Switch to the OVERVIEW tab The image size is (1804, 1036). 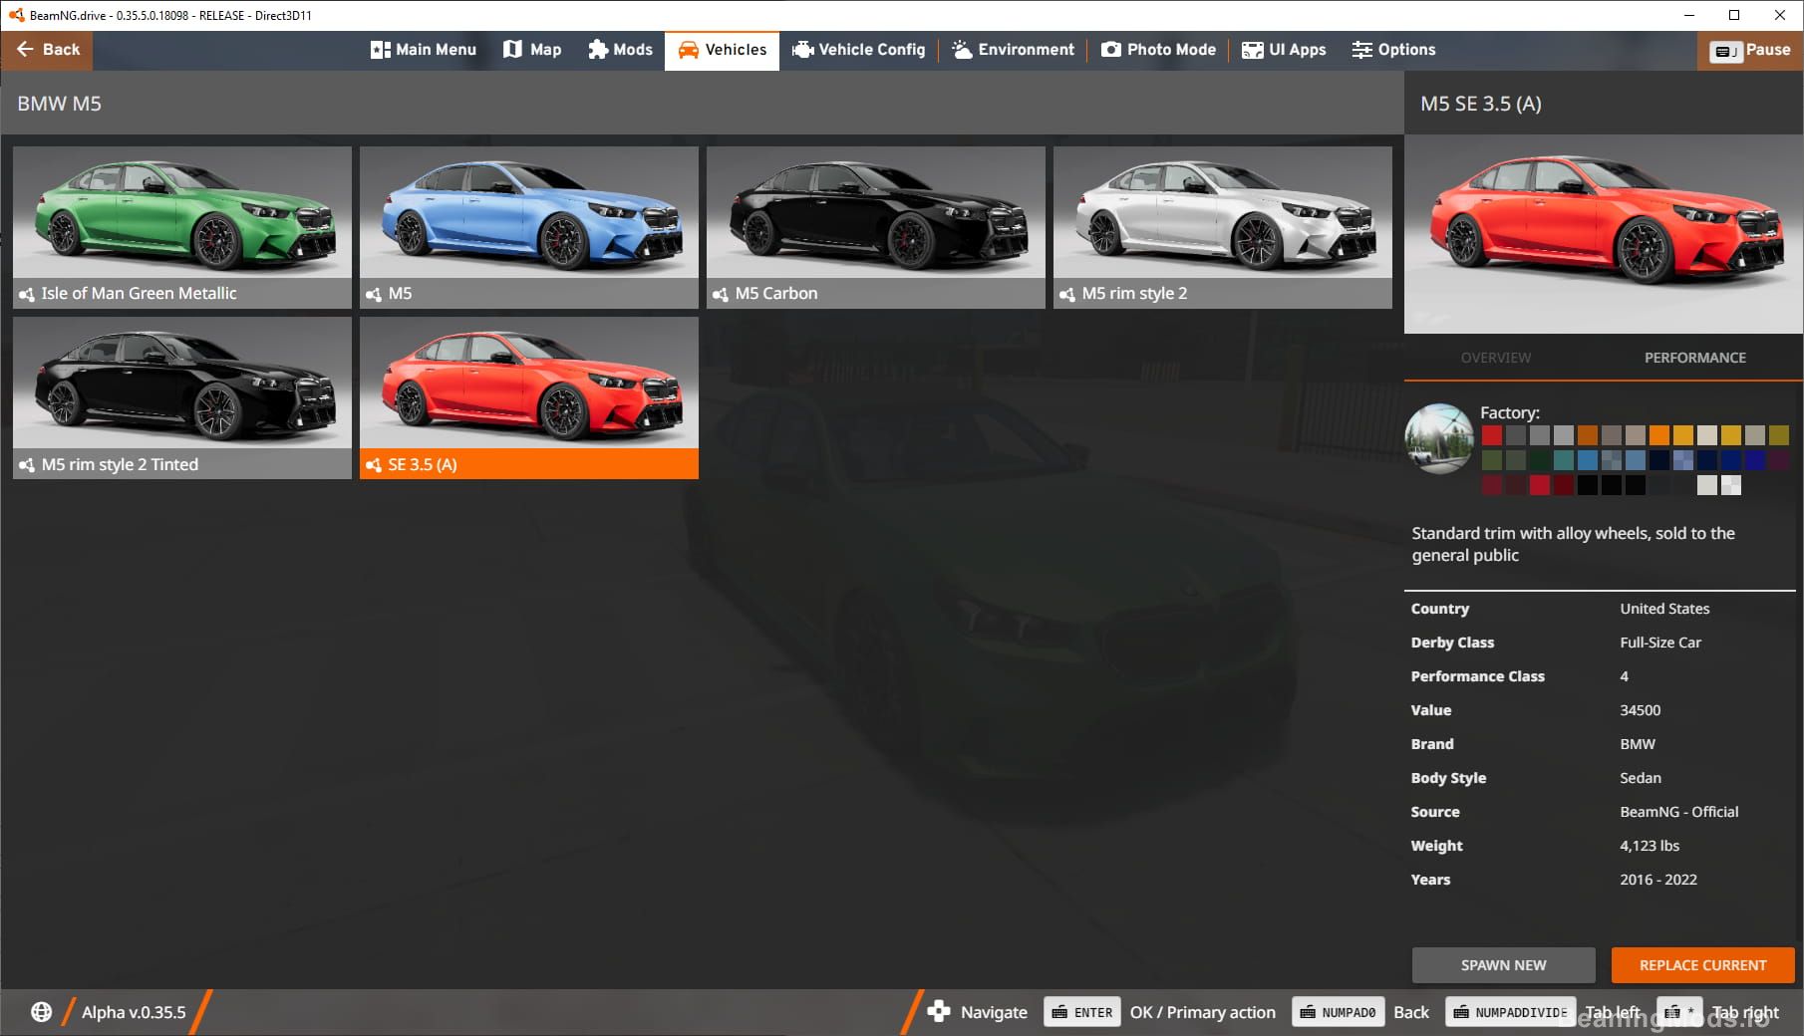coord(1496,358)
